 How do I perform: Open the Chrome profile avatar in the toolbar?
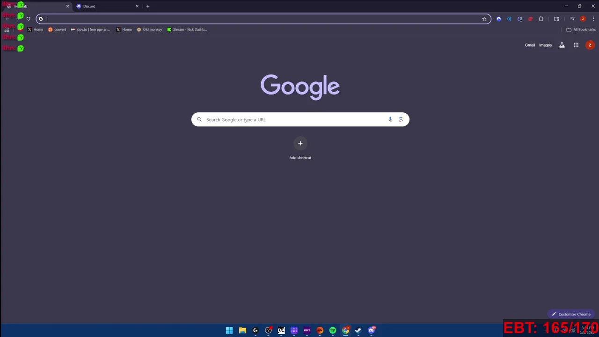coord(583,19)
